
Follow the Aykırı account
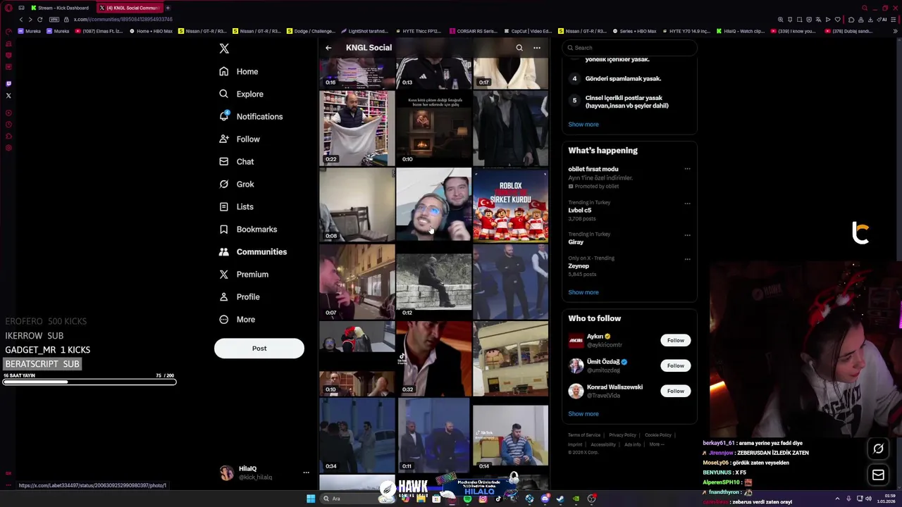pos(675,340)
